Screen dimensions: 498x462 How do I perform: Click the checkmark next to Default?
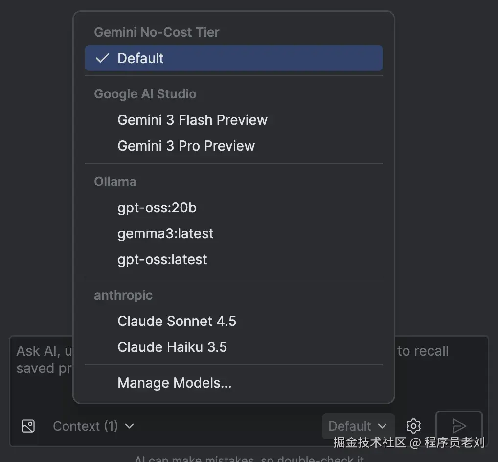coord(101,58)
